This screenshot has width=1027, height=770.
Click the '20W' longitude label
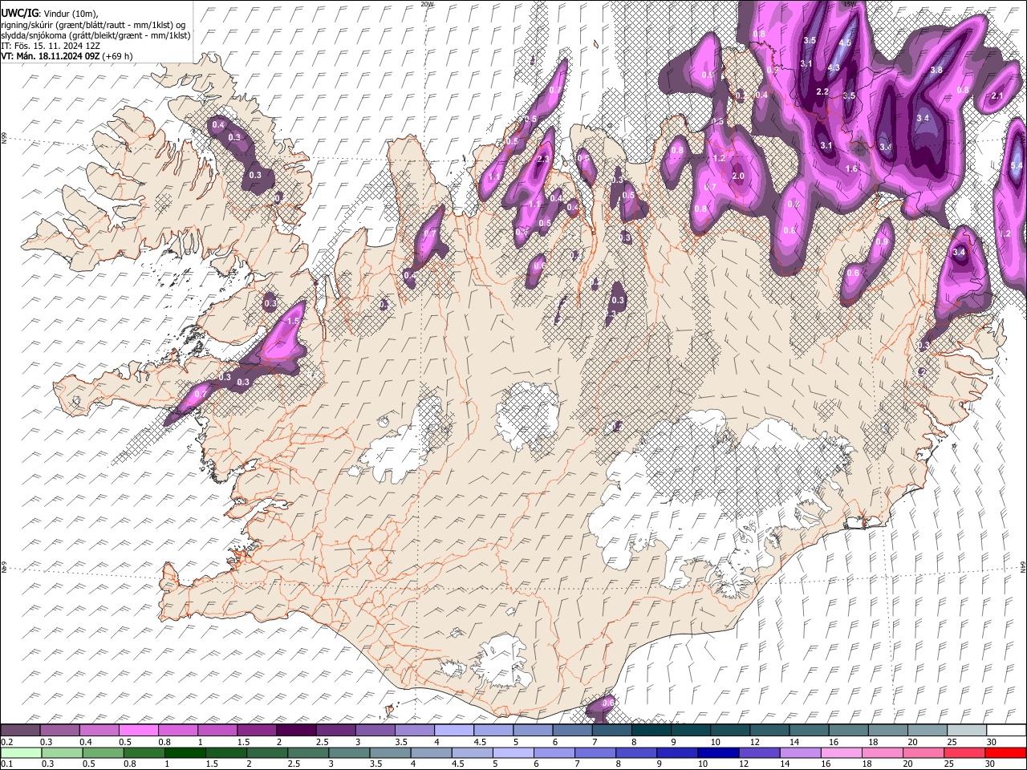pyautogui.click(x=427, y=4)
